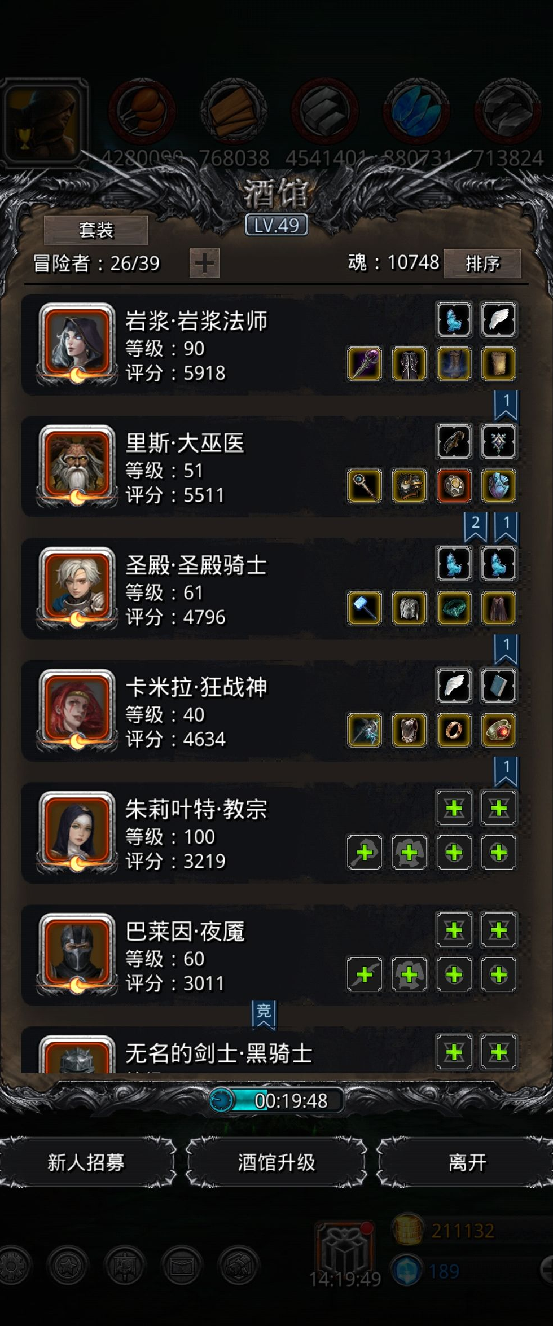Open the 排序 sort options
553x1326 pixels.
pyautogui.click(x=482, y=264)
